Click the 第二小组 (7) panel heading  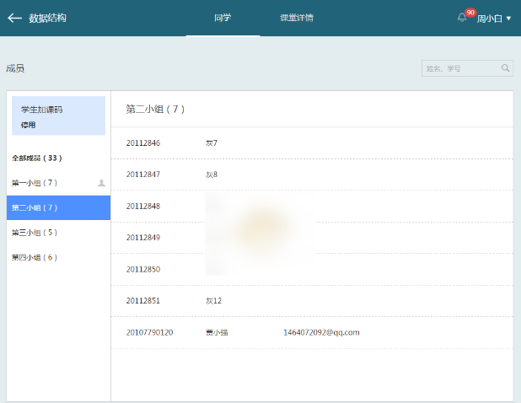click(x=155, y=109)
